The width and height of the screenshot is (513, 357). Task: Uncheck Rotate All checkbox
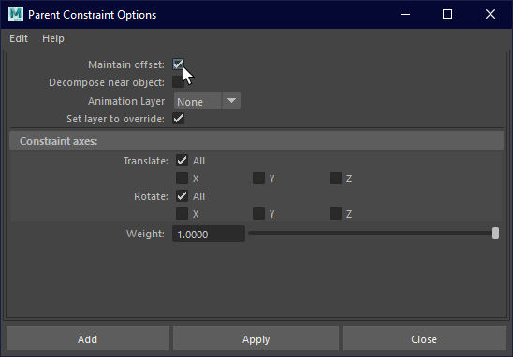182,196
